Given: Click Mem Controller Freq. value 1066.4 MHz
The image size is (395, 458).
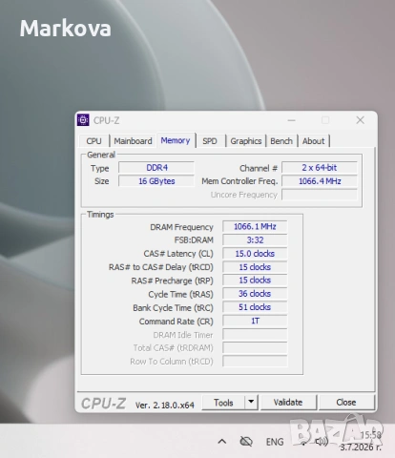Looking at the screenshot, I should tap(320, 181).
